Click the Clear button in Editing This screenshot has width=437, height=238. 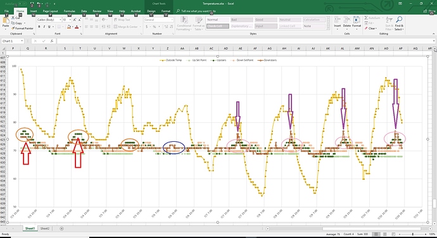coord(370,28)
